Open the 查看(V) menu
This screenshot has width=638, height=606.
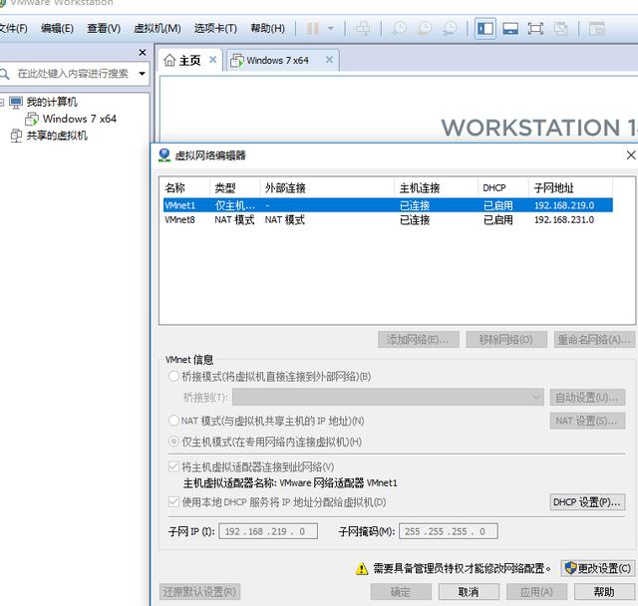(x=104, y=29)
